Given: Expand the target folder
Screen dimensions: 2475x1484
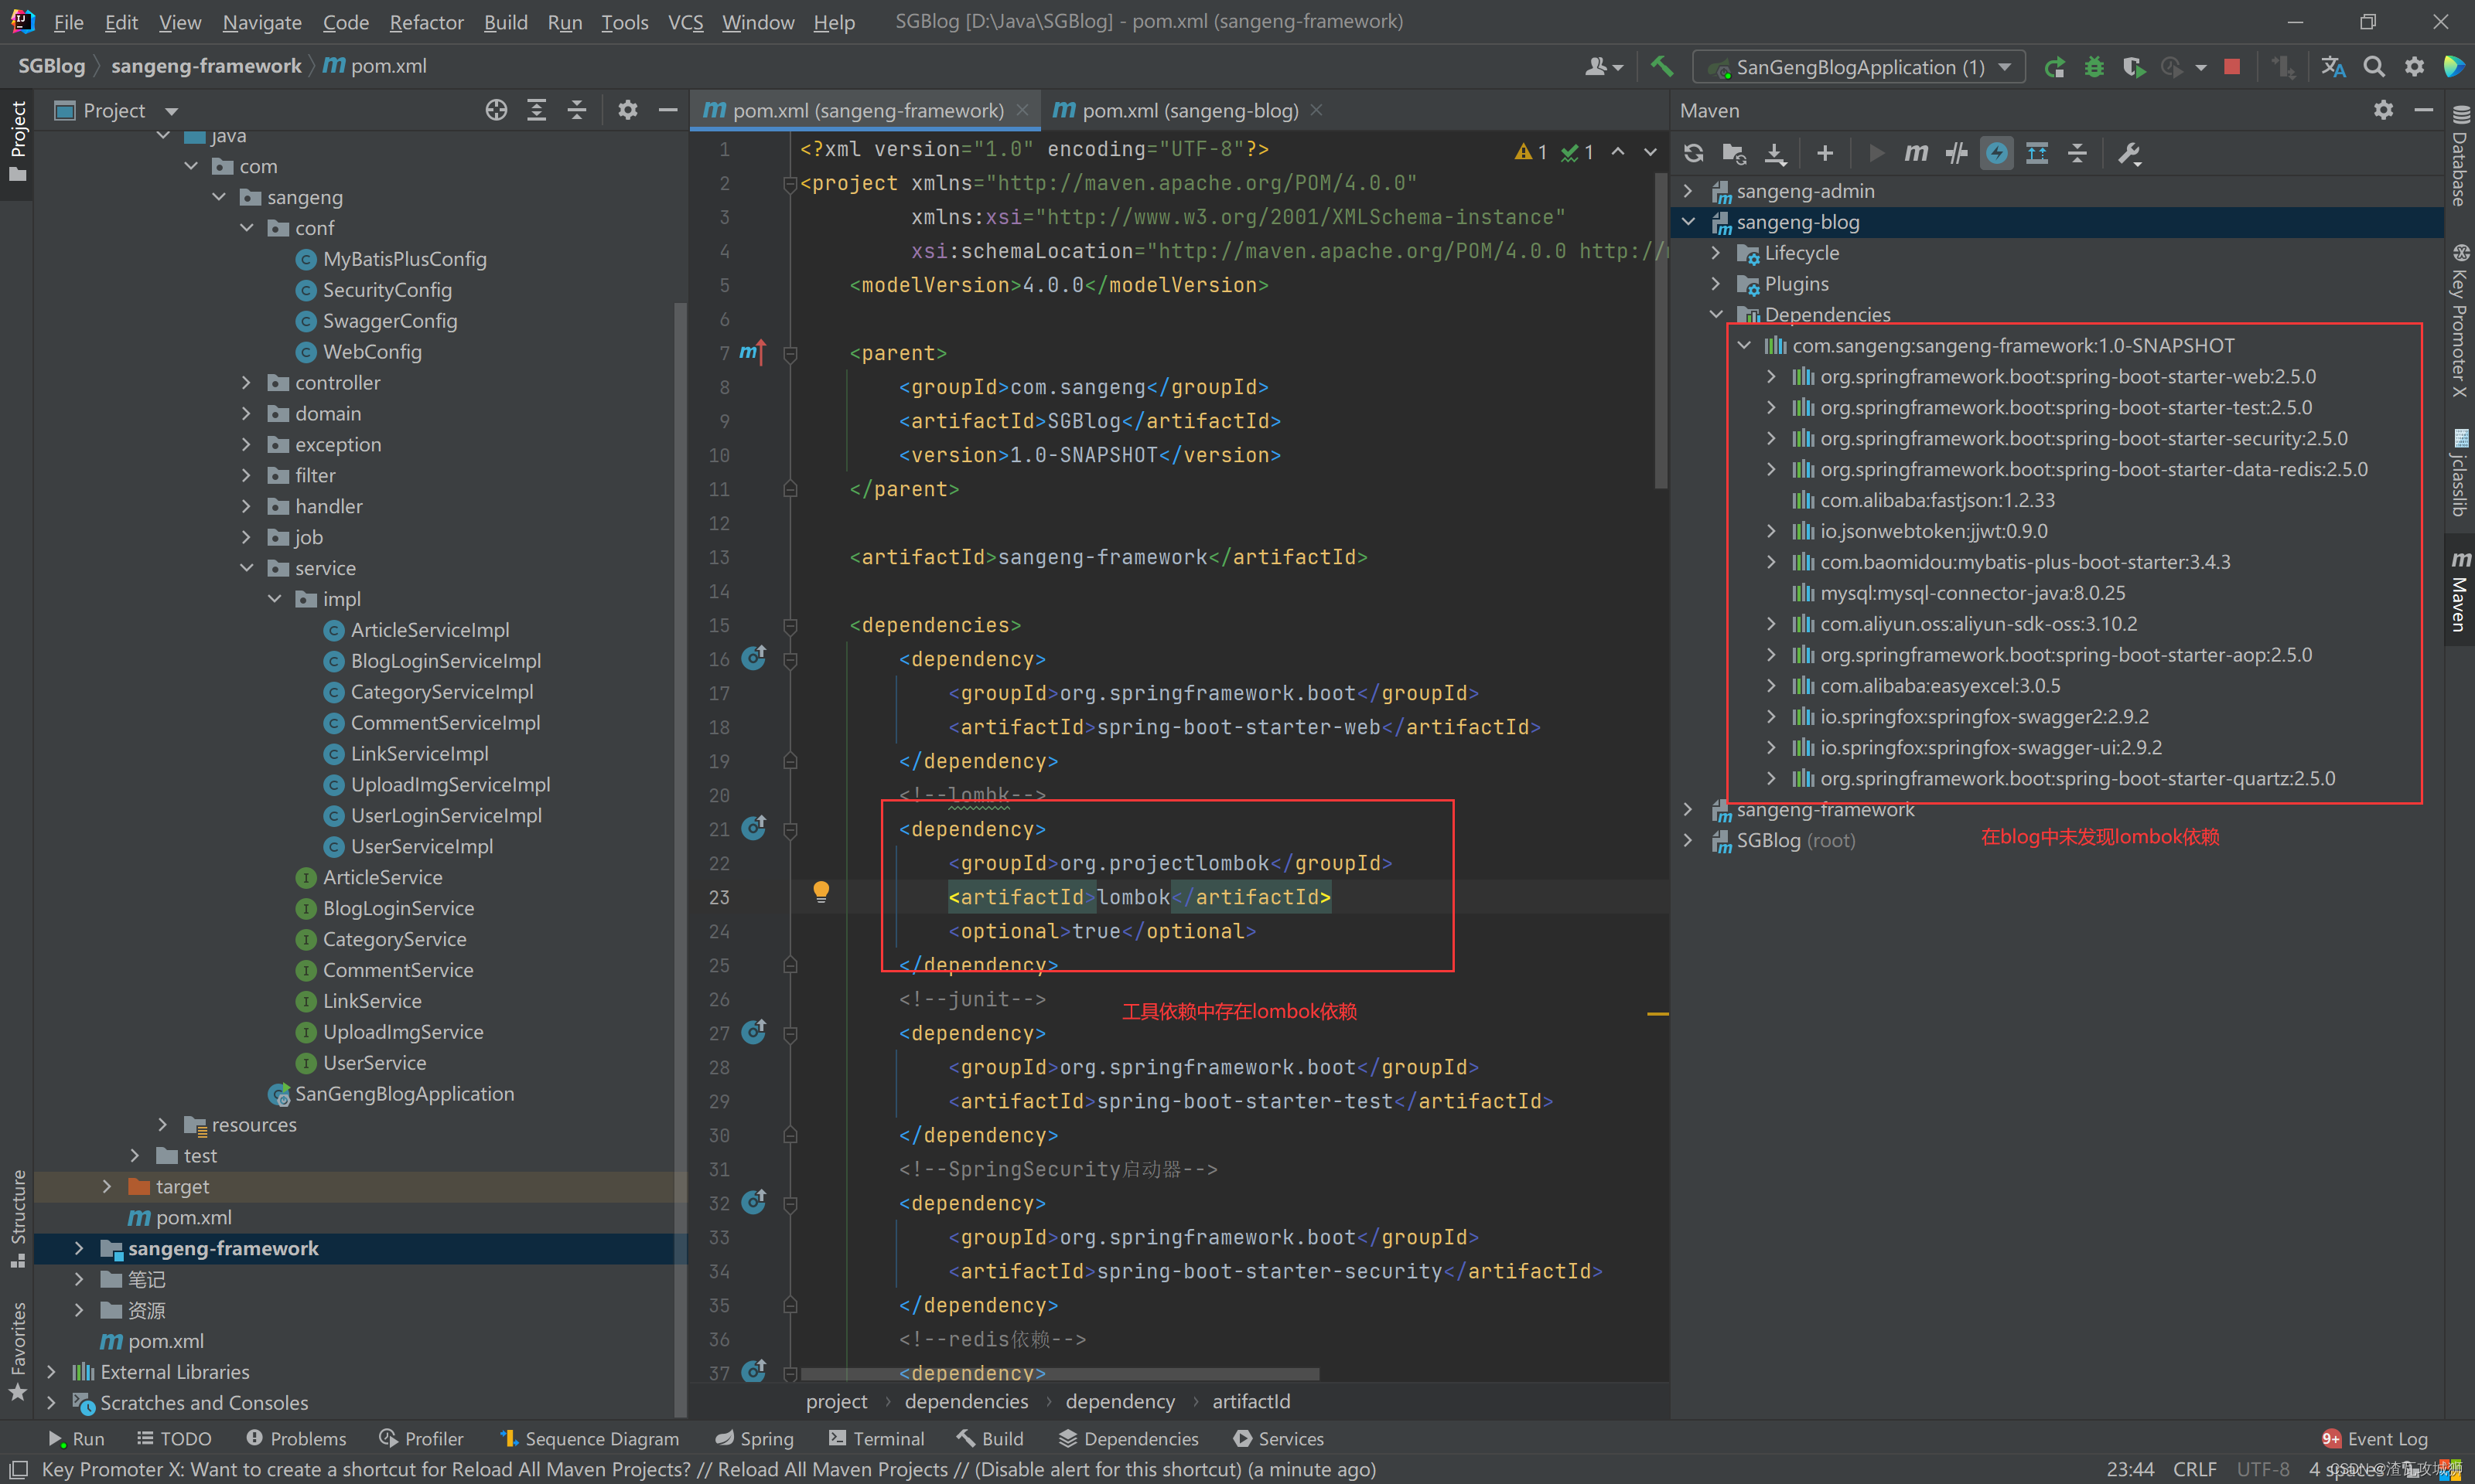Looking at the screenshot, I should tap(107, 1186).
